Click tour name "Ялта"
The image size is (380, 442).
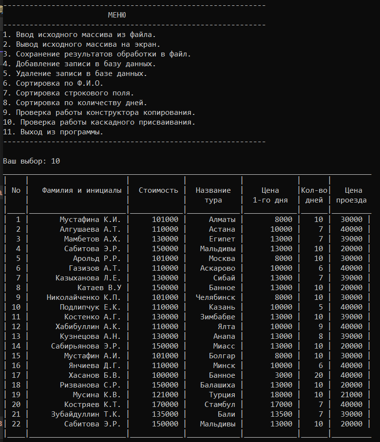coord(227,327)
